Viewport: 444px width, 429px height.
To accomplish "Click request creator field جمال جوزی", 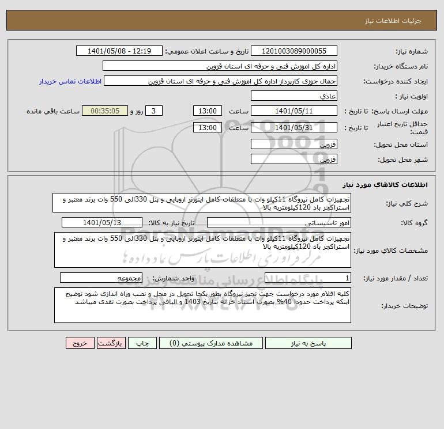I will pyautogui.click(x=220, y=81).
